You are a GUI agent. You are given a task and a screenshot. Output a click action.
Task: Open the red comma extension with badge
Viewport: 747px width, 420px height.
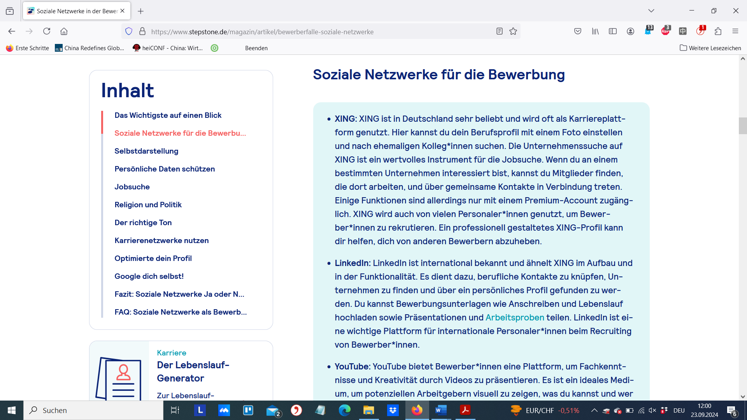pos(701,31)
